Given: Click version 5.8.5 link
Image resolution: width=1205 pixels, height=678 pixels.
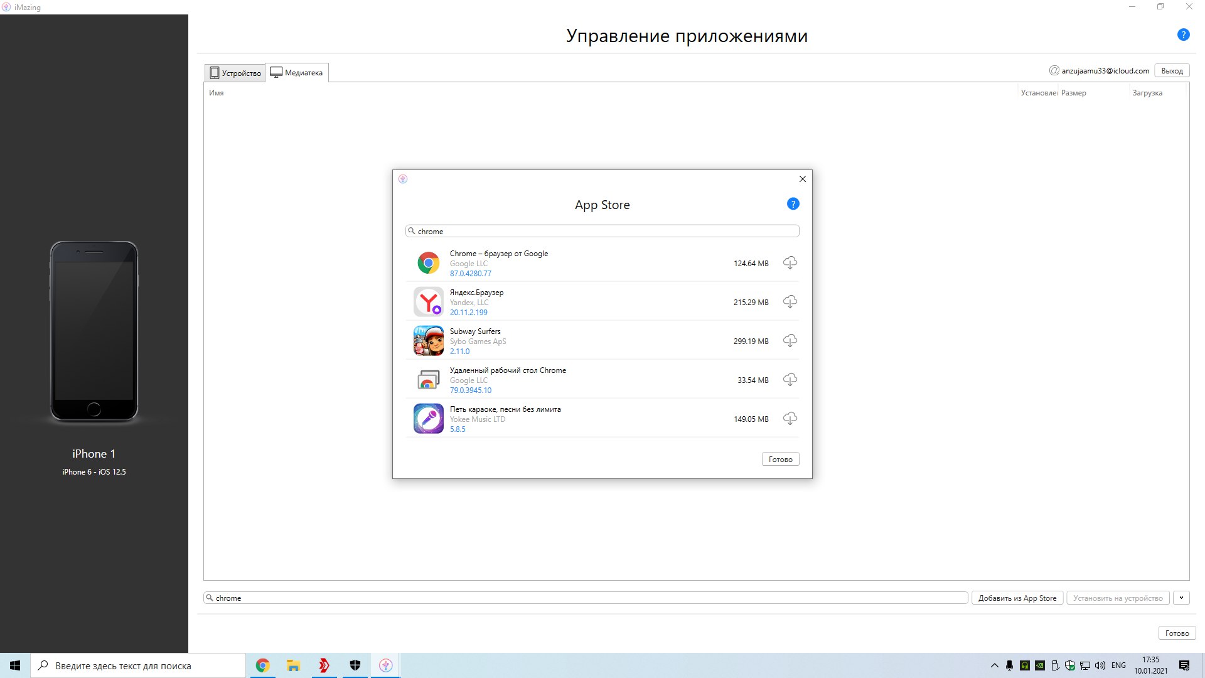Looking at the screenshot, I should pyautogui.click(x=458, y=429).
